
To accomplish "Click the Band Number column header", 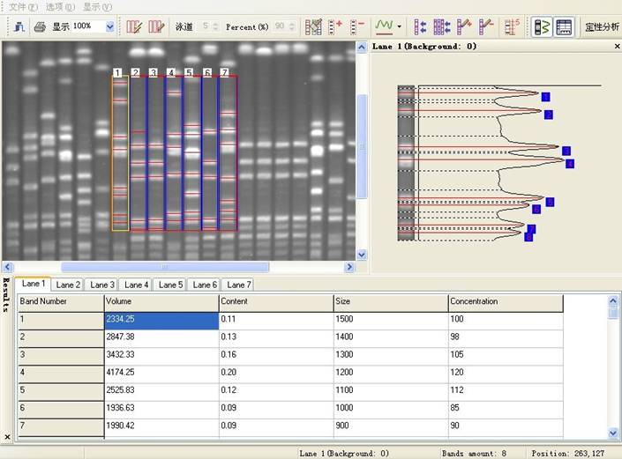I will pos(61,302).
